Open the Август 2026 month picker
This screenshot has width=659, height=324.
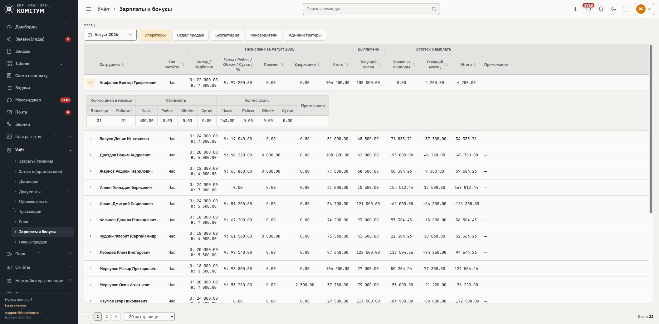(x=110, y=35)
